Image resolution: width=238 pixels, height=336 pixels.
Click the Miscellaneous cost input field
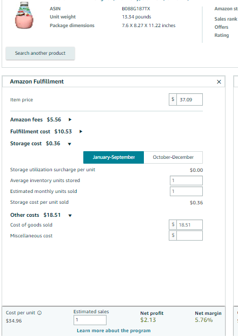coord(189,236)
